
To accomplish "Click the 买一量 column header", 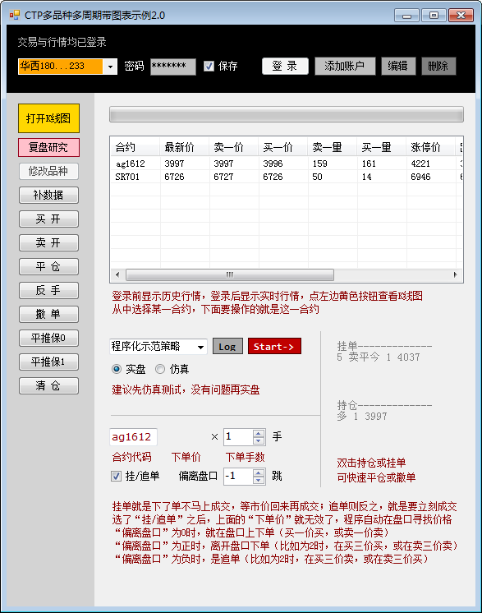I will pos(381,147).
